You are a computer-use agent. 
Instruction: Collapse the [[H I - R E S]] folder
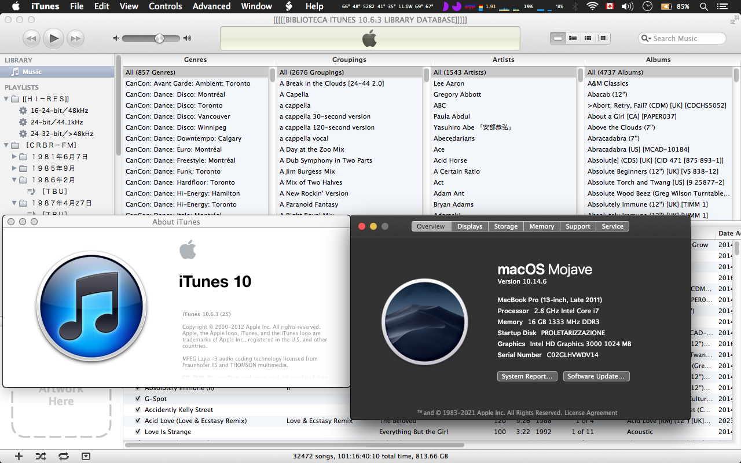(6, 99)
